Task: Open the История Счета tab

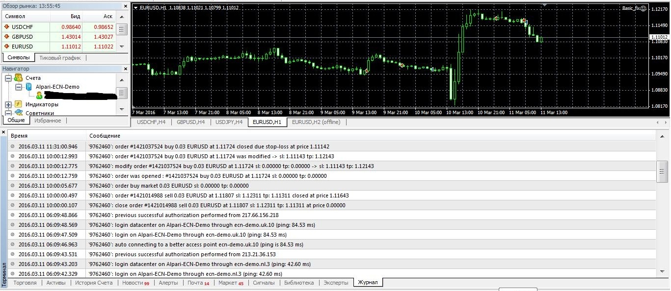Action: pyautogui.click(x=94, y=283)
